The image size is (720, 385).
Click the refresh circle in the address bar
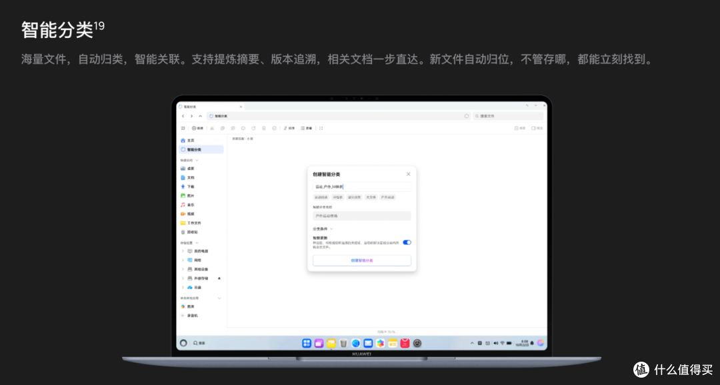pyautogui.click(x=467, y=116)
